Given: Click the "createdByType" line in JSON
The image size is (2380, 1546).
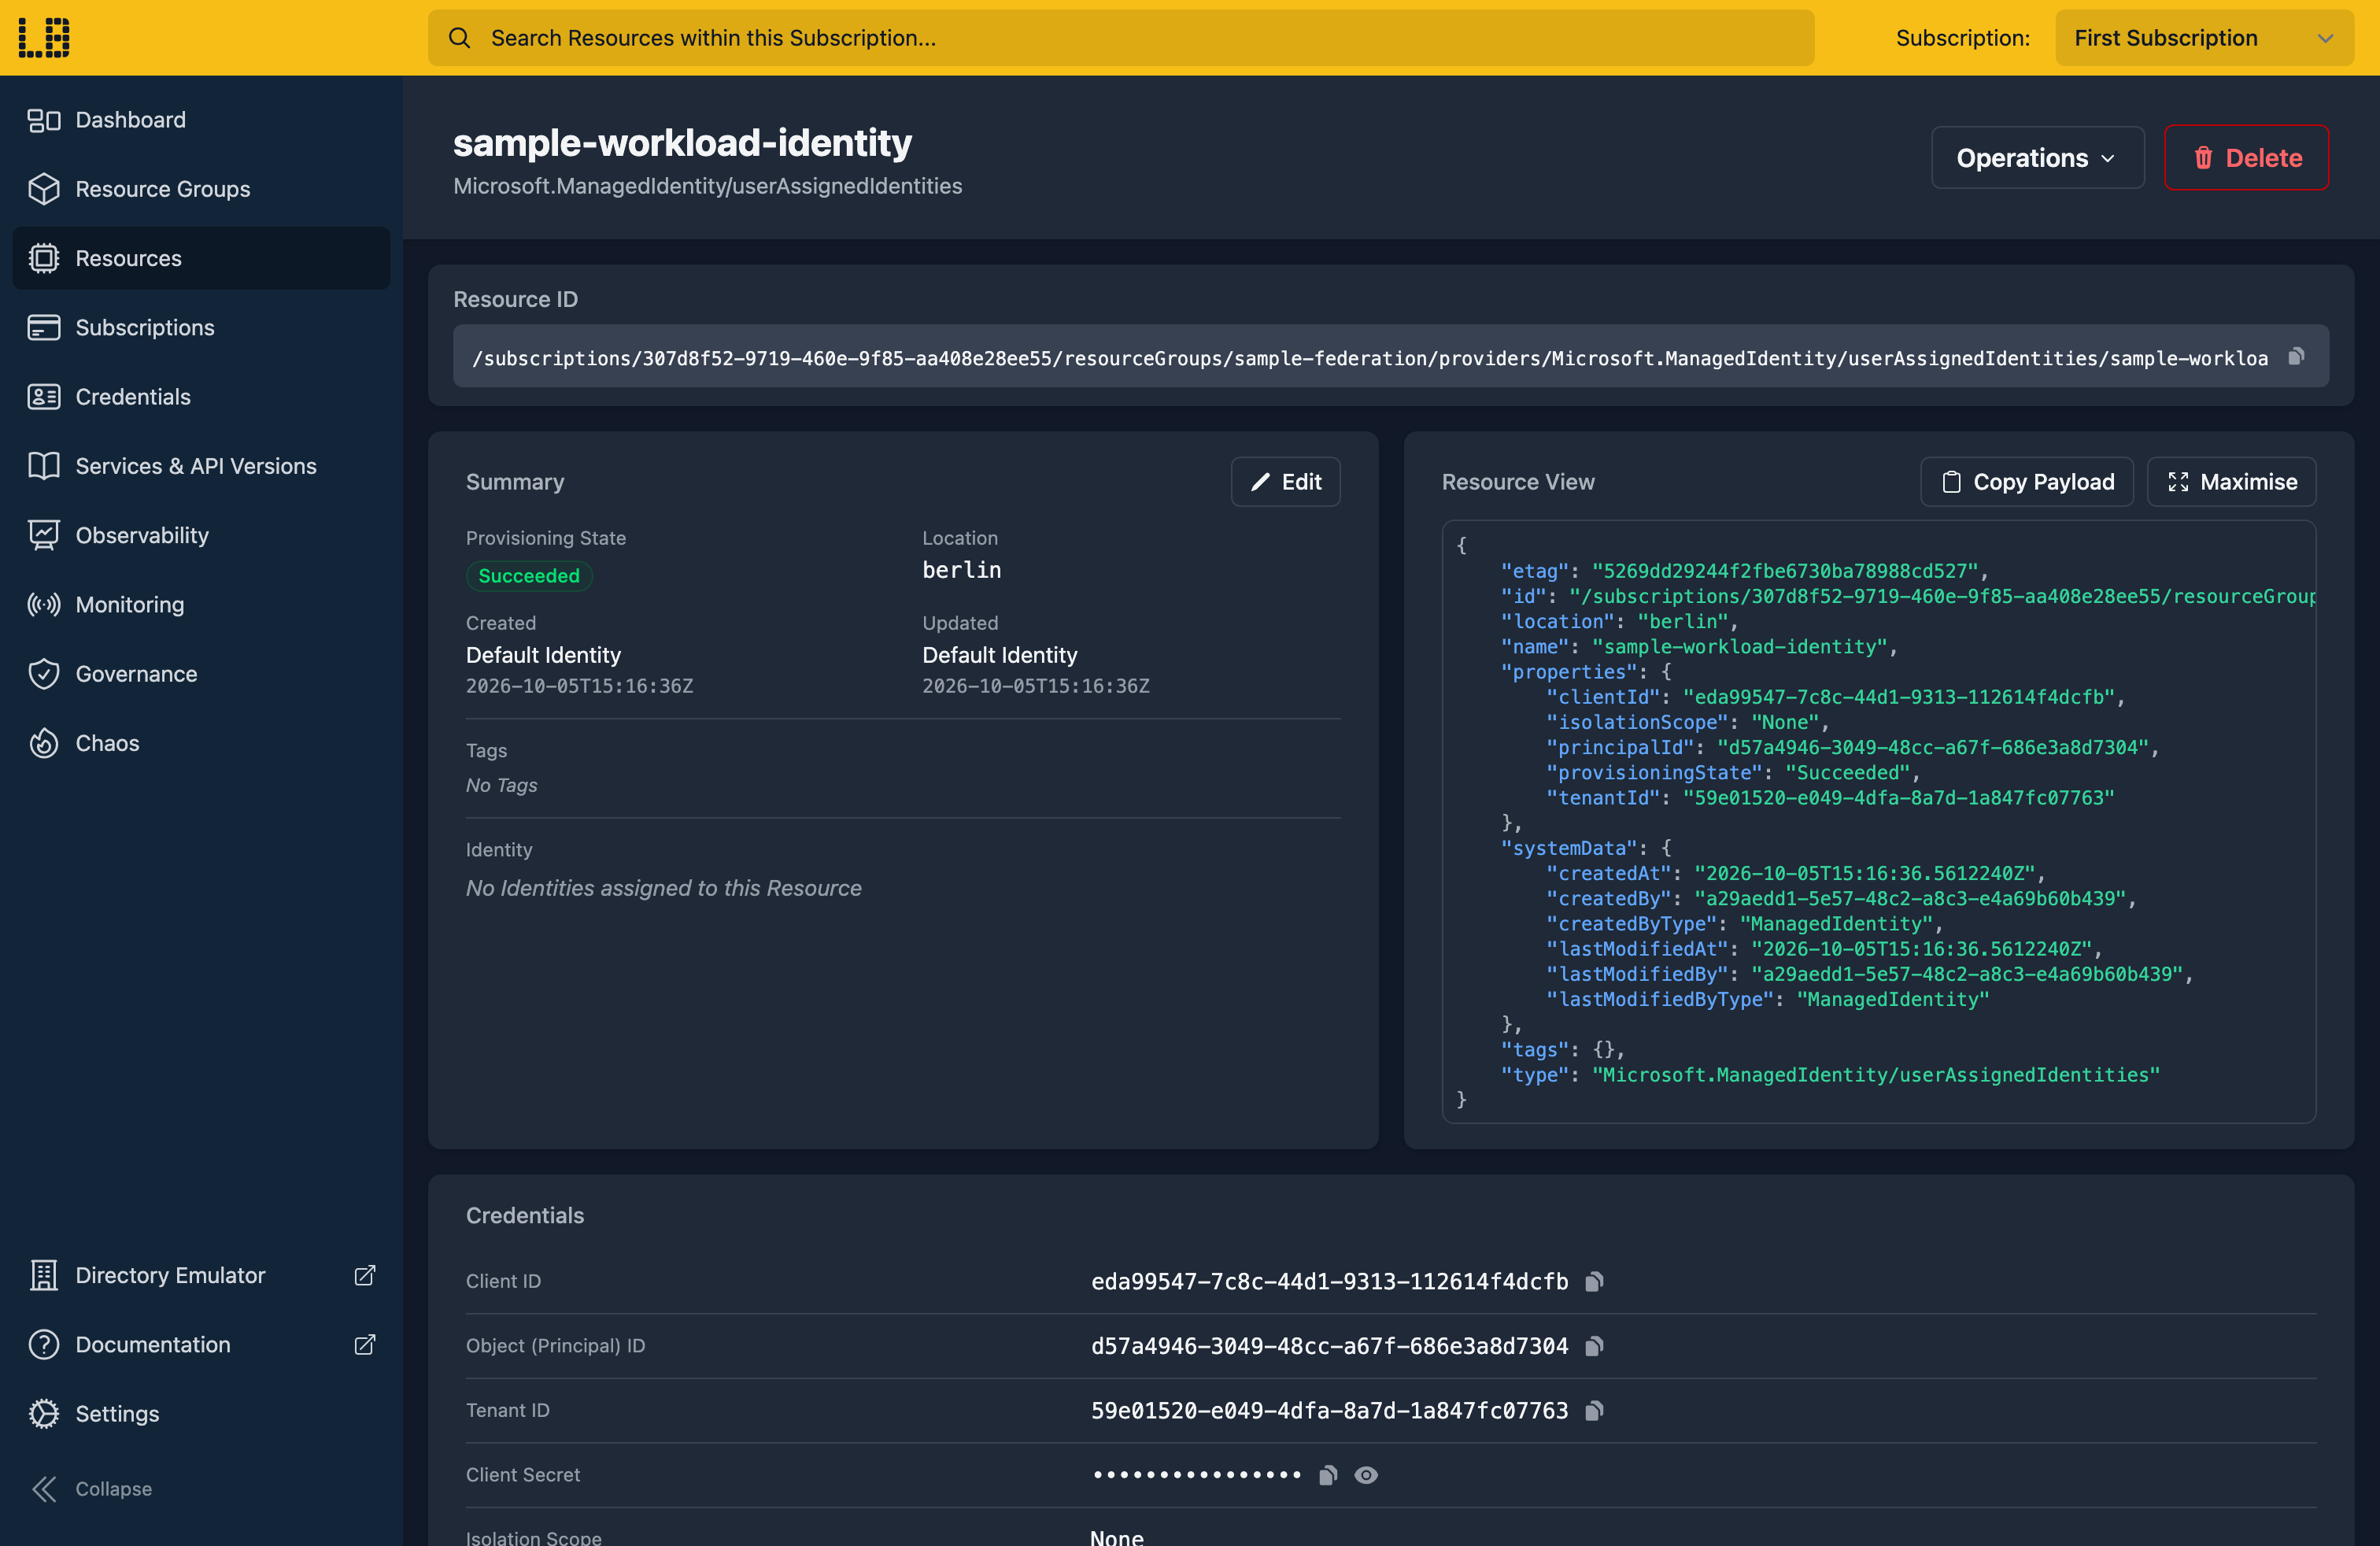Looking at the screenshot, I should [x=1744, y=924].
